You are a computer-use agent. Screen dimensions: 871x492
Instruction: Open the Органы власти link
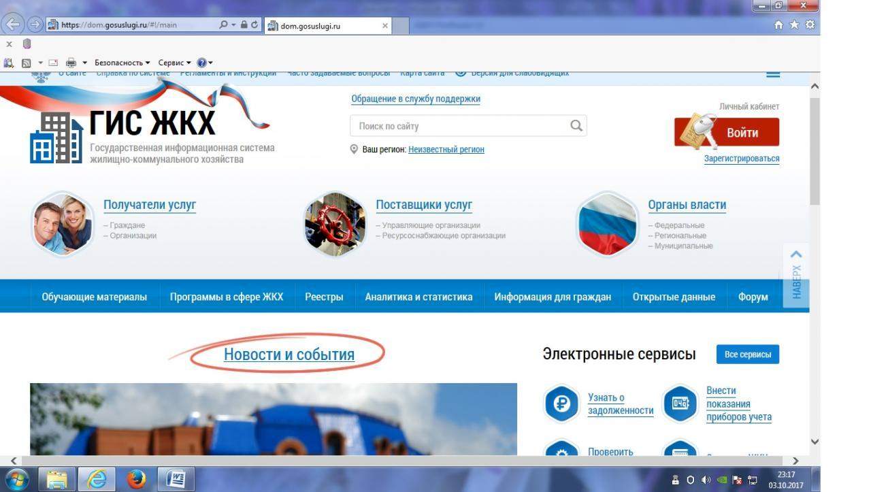687,205
